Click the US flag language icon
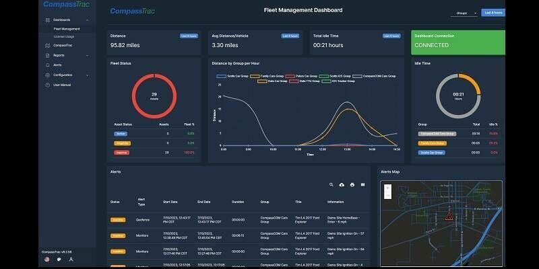The width and height of the screenshot is (539, 269). point(47,260)
